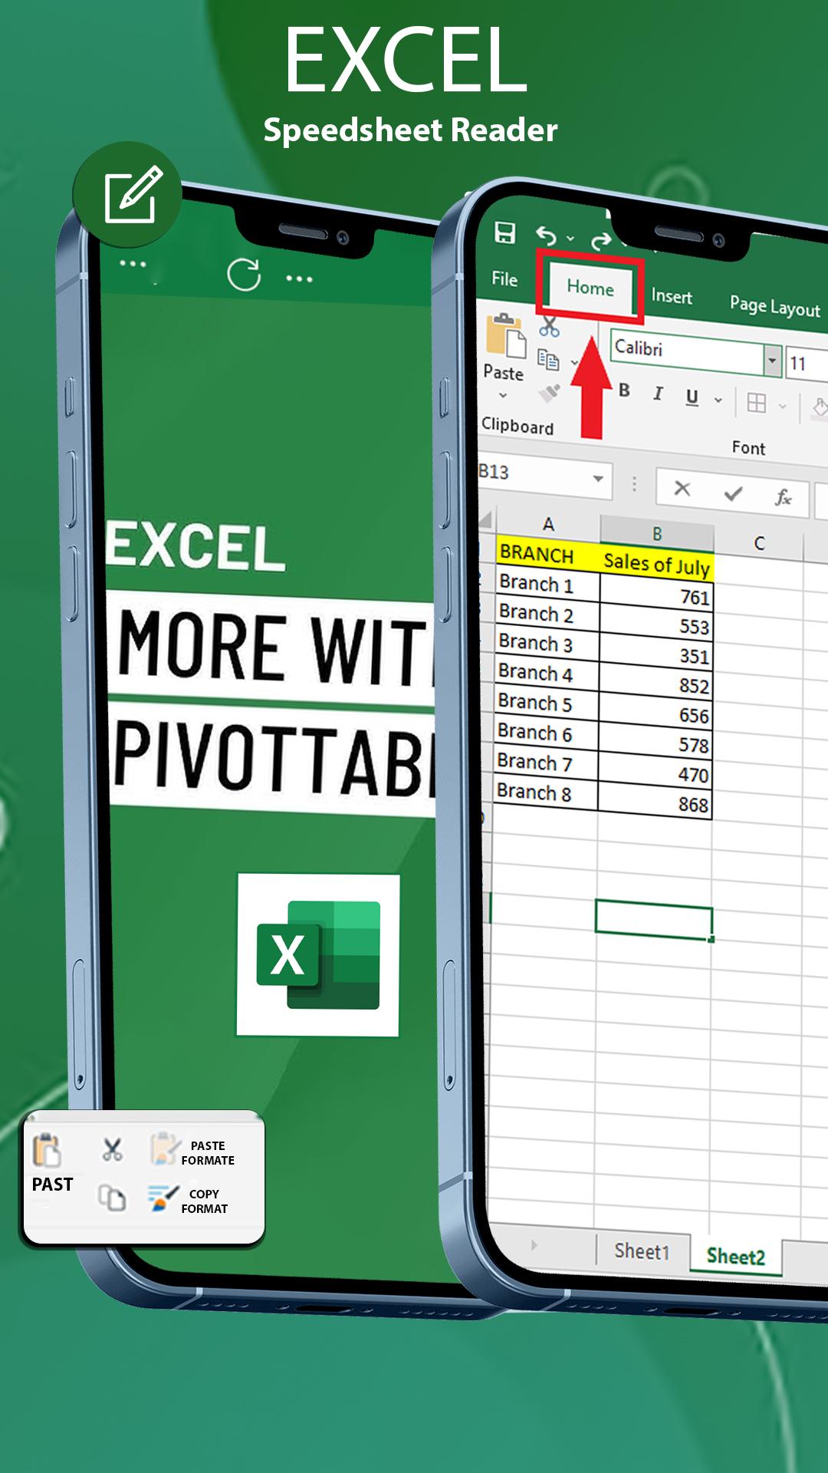Toggle Bold formatting
Image resolution: width=828 pixels, height=1473 pixels.
(x=625, y=390)
